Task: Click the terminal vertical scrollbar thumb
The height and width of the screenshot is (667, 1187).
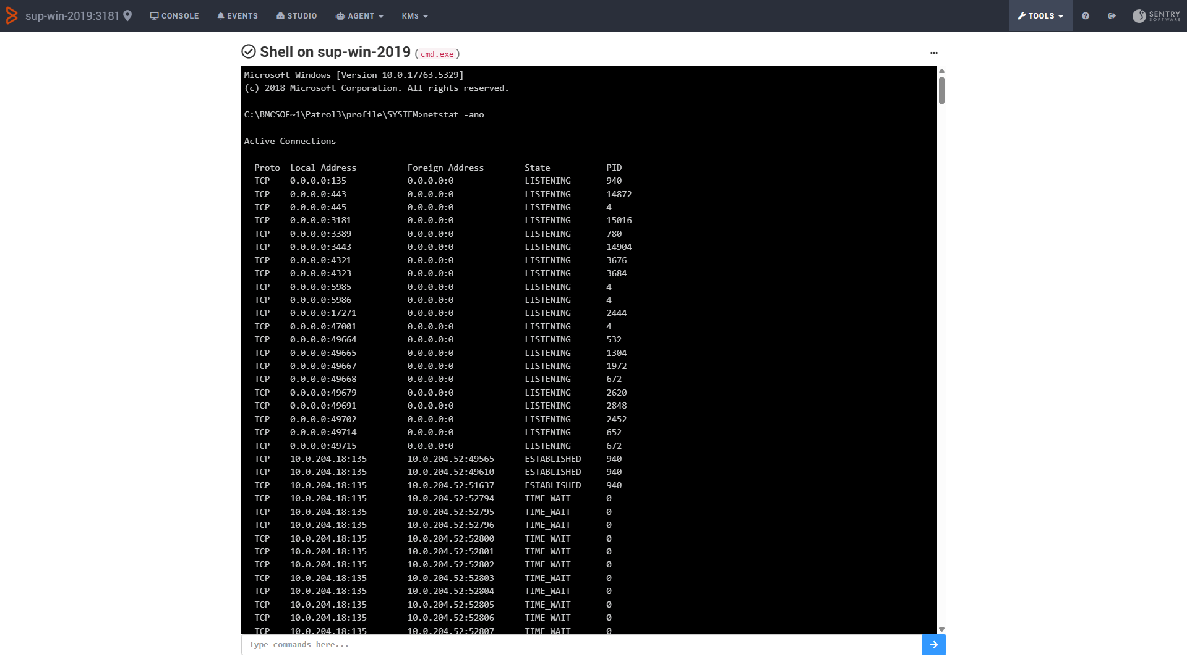Action: (x=941, y=90)
